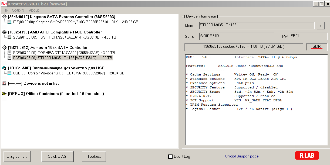Select Kingston SATA Express Controller (88SS9293) row

61,17
